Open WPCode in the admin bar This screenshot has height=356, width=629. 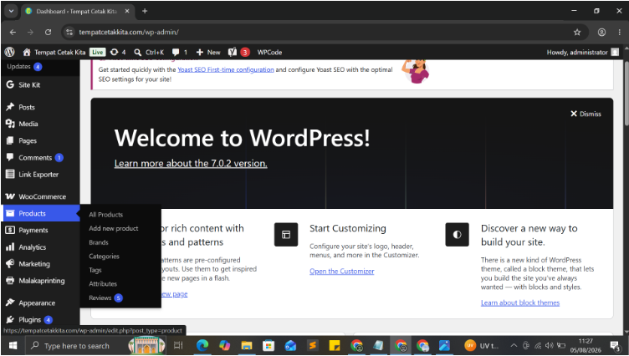pos(269,52)
